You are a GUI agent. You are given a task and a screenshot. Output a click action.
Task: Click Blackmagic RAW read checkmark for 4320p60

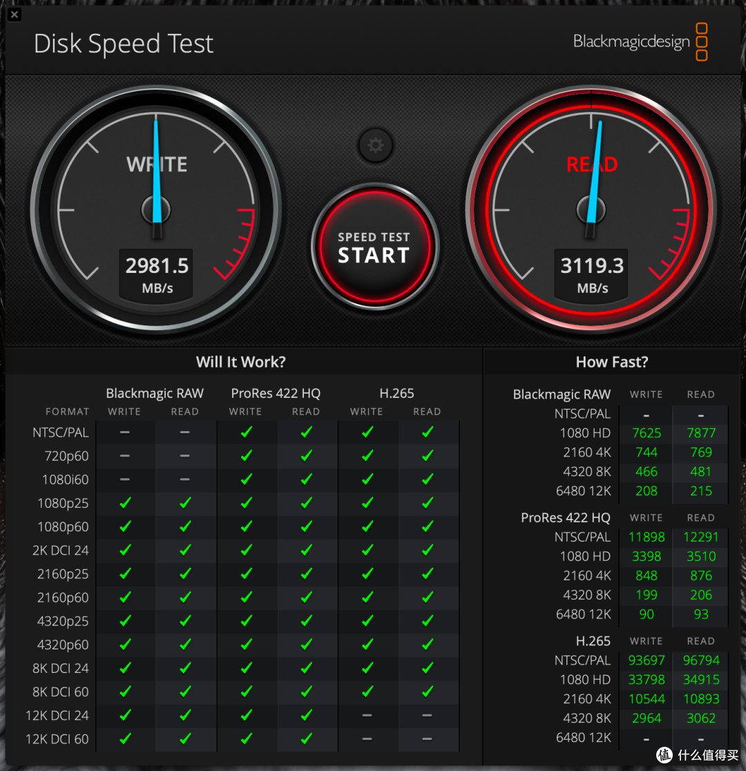tap(185, 644)
